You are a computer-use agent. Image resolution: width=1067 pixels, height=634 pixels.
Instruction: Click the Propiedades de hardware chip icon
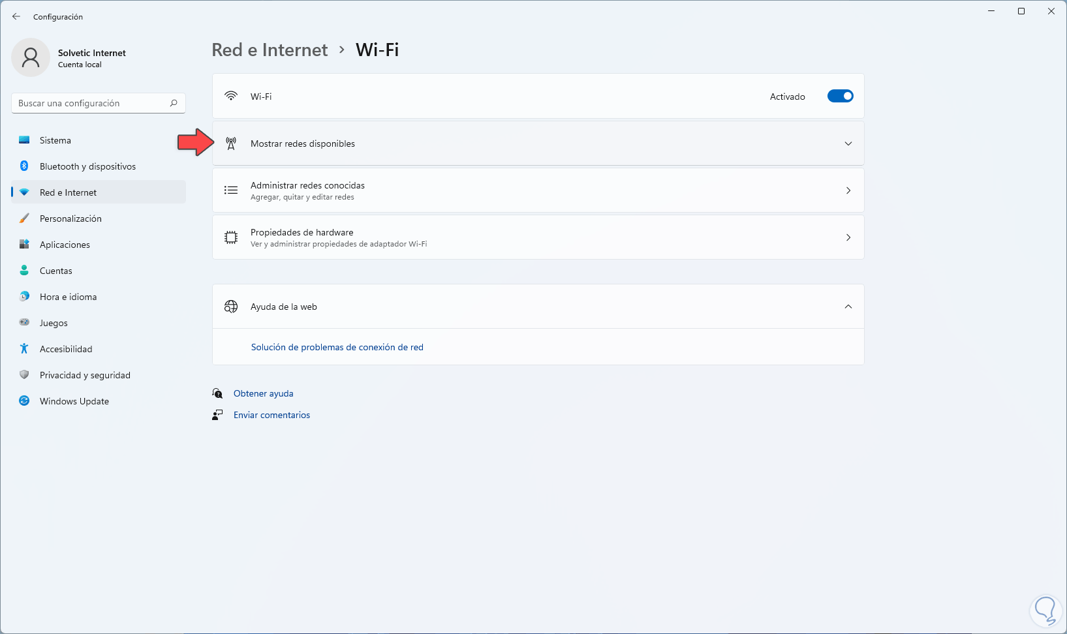coord(231,237)
